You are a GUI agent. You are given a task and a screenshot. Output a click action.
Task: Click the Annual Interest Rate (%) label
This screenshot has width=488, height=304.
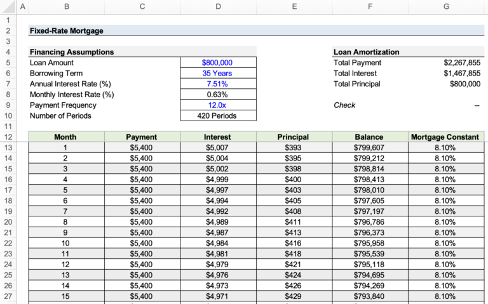click(71, 84)
